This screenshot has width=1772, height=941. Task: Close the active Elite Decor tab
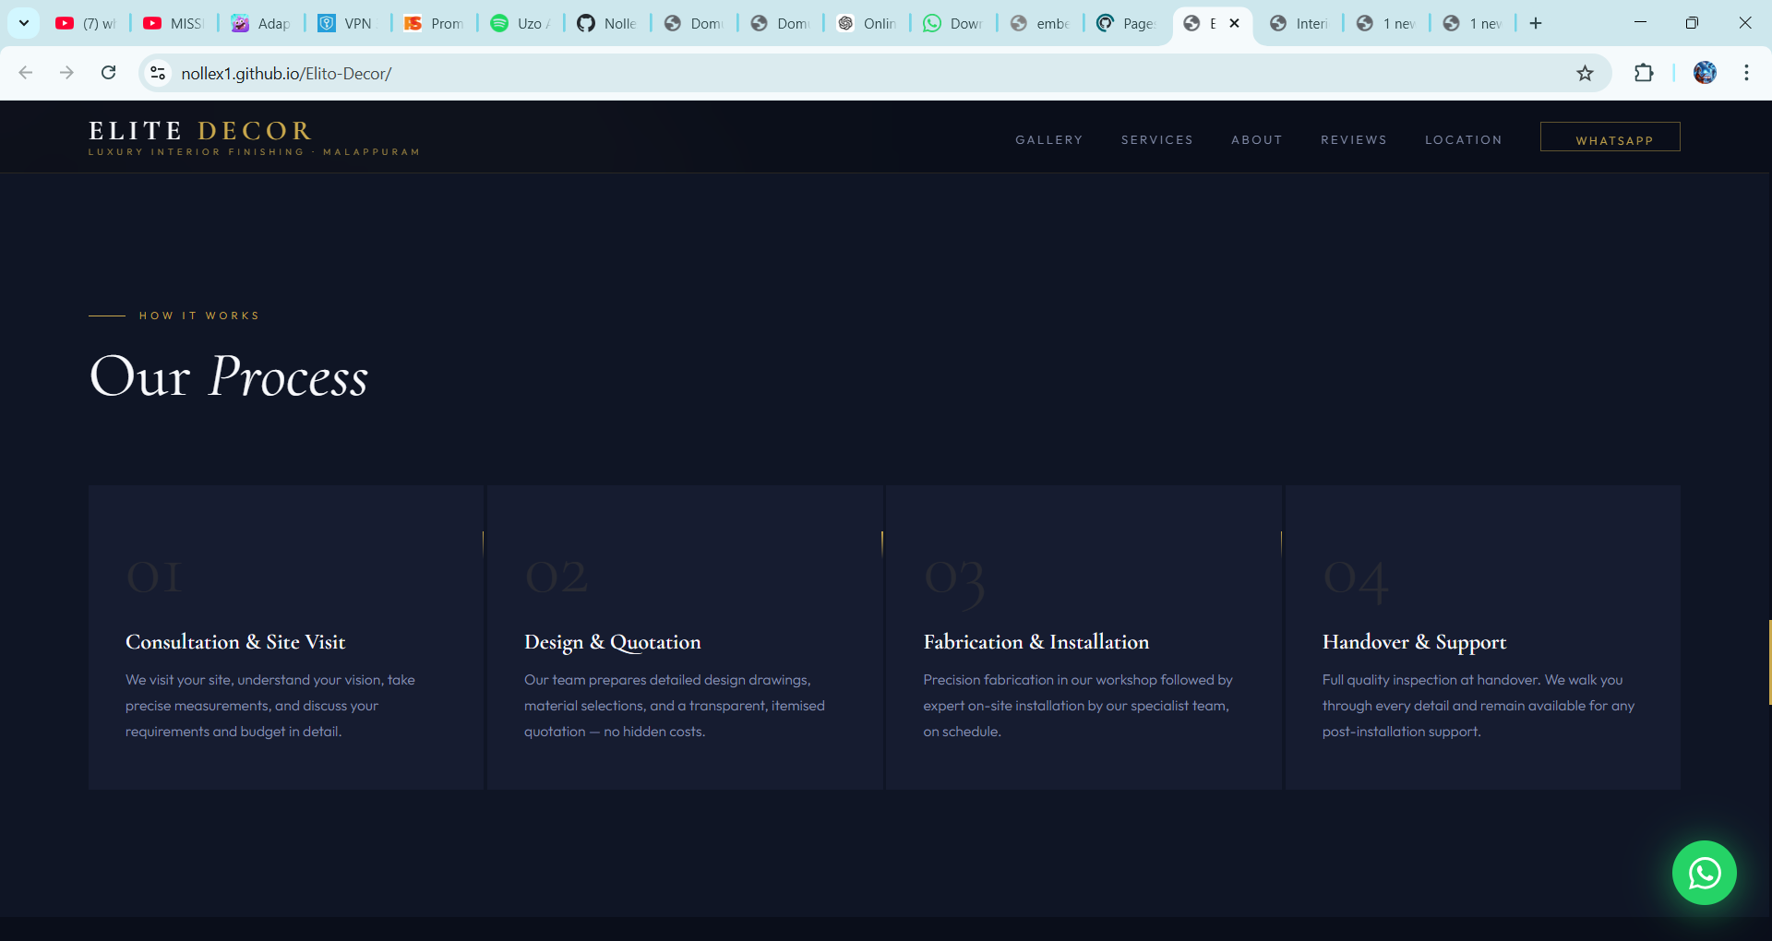[x=1235, y=24]
